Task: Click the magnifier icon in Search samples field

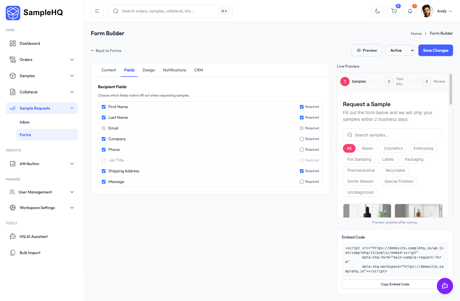Action: (350, 135)
